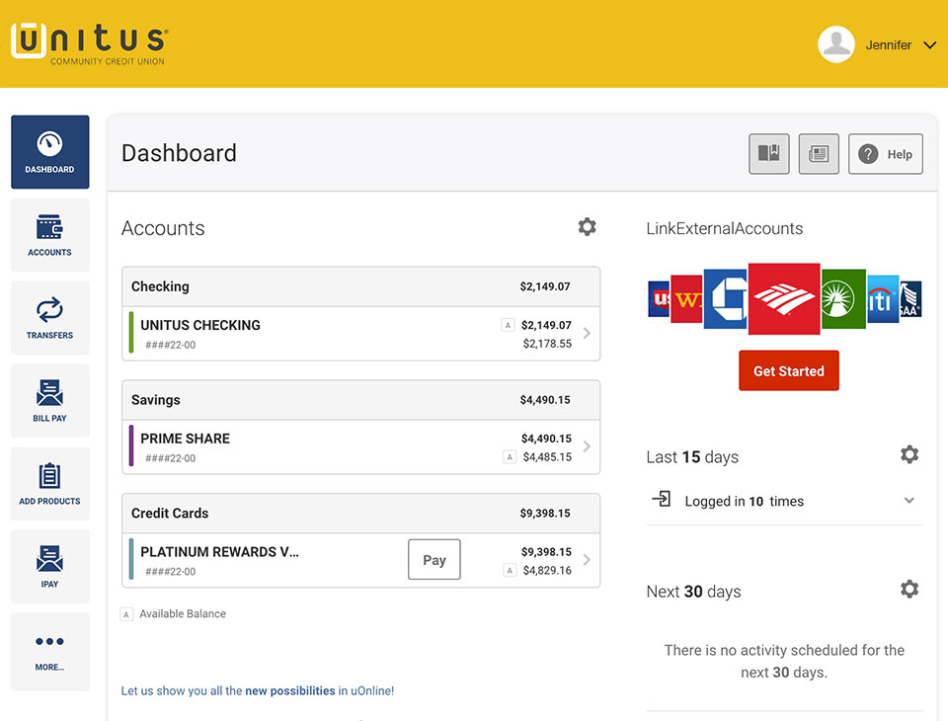948x721 pixels.
Task: Click the Next 30 days heading
Action: pos(693,592)
